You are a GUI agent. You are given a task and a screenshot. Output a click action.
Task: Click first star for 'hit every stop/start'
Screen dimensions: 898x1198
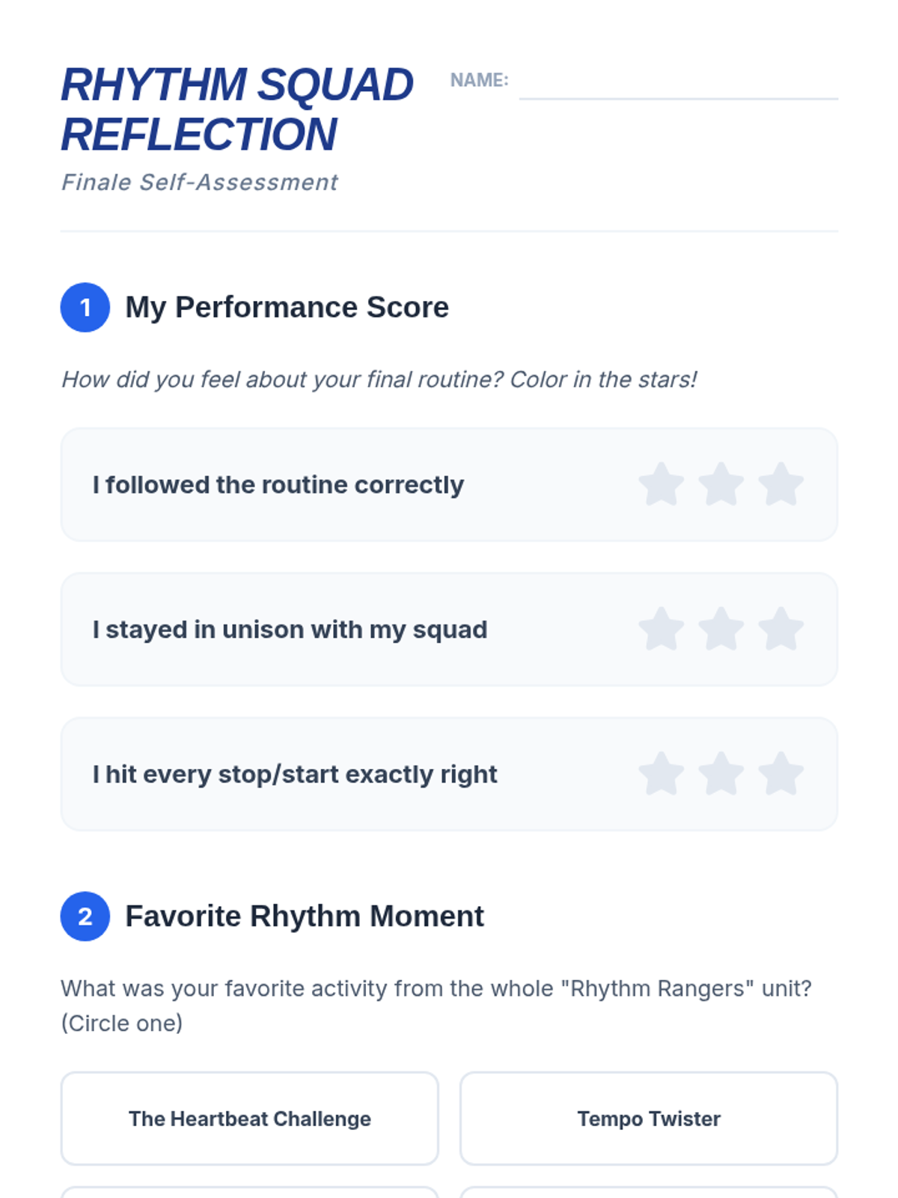662,773
